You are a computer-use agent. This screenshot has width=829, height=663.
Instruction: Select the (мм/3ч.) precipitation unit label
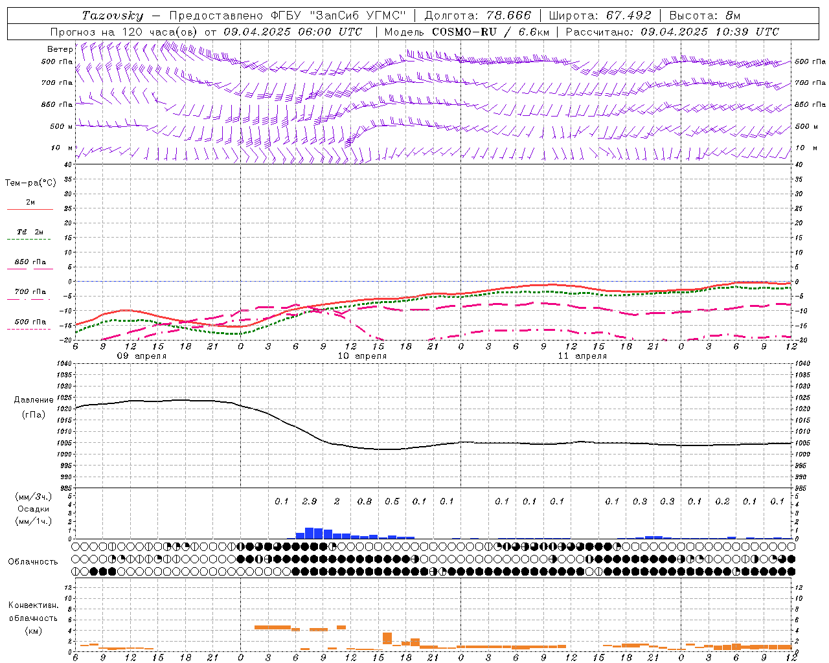[x=34, y=497]
